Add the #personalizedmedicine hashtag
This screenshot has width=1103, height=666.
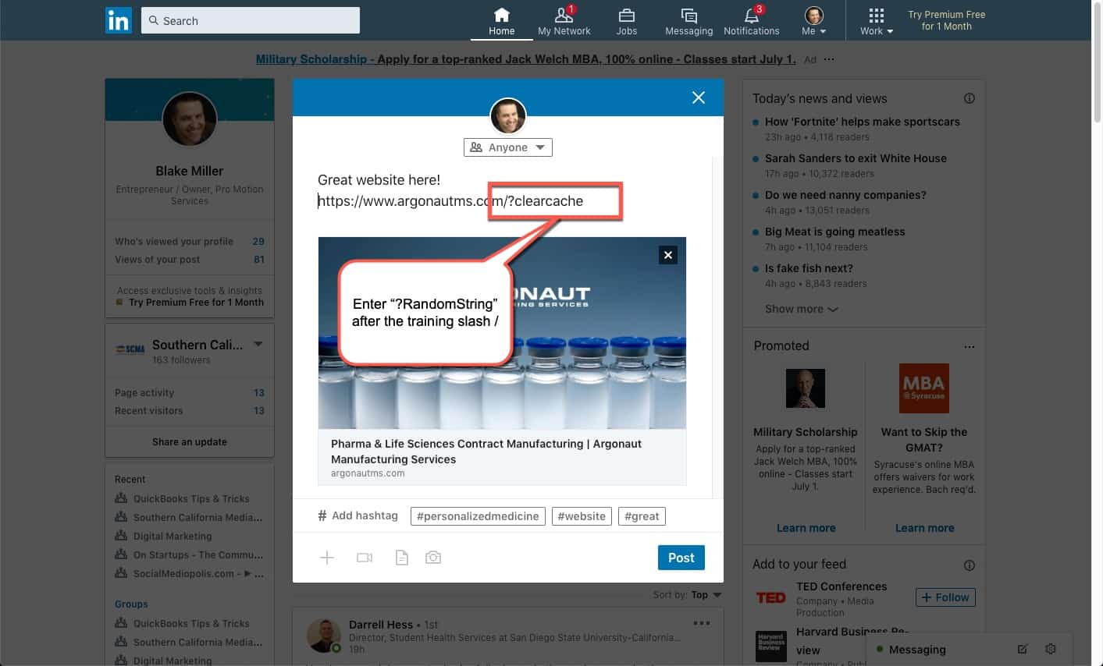[x=478, y=516]
